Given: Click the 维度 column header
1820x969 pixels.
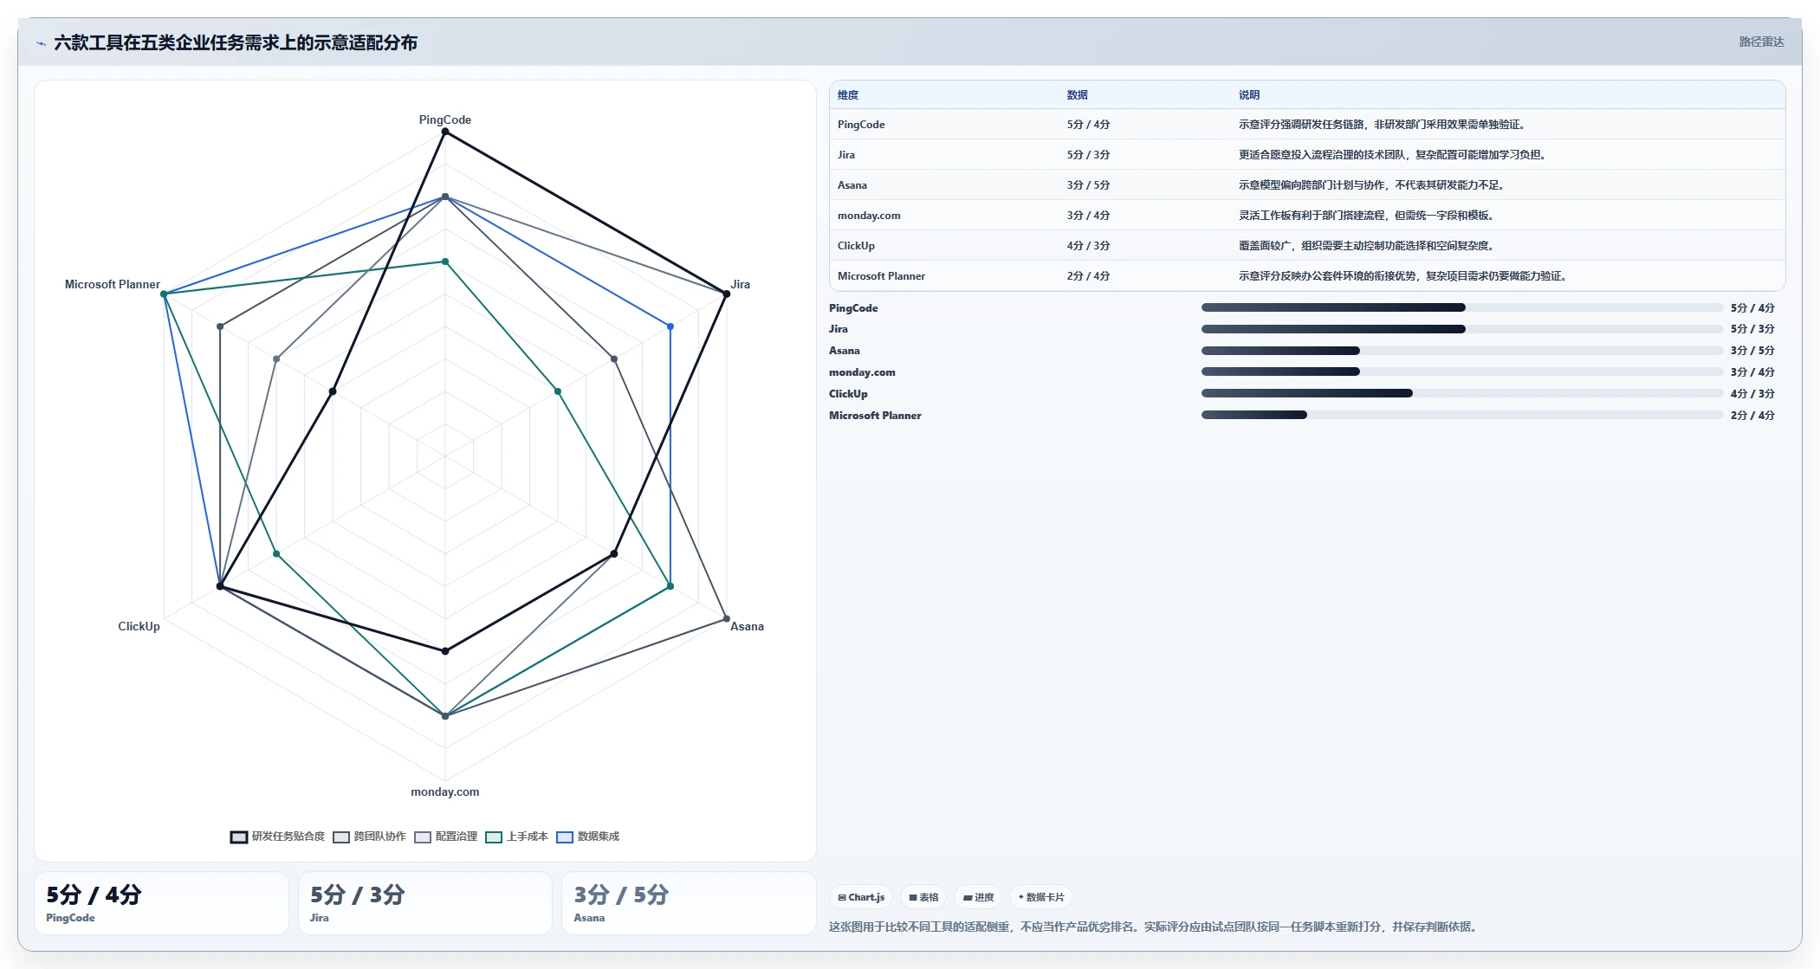Looking at the screenshot, I should click(x=848, y=95).
